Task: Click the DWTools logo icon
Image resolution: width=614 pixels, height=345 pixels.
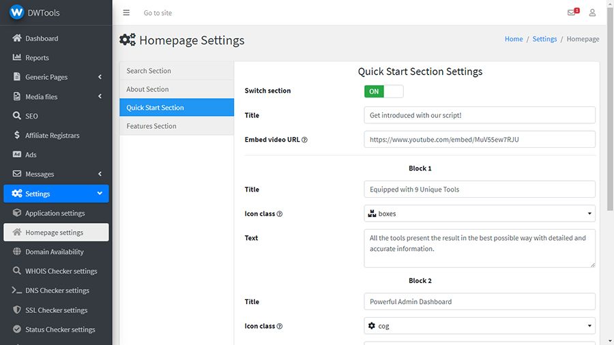Action: tap(16, 13)
